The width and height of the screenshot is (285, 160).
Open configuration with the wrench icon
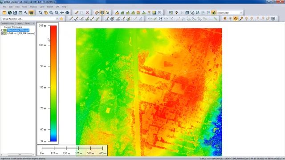point(26,12)
